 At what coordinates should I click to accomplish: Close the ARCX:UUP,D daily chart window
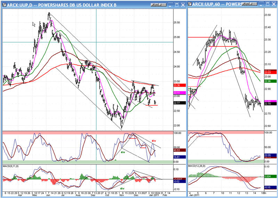(x=183, y=5)
